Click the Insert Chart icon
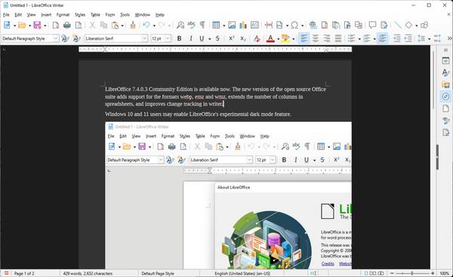The width and height of the screenshot is (453, 277). point(243,26)
